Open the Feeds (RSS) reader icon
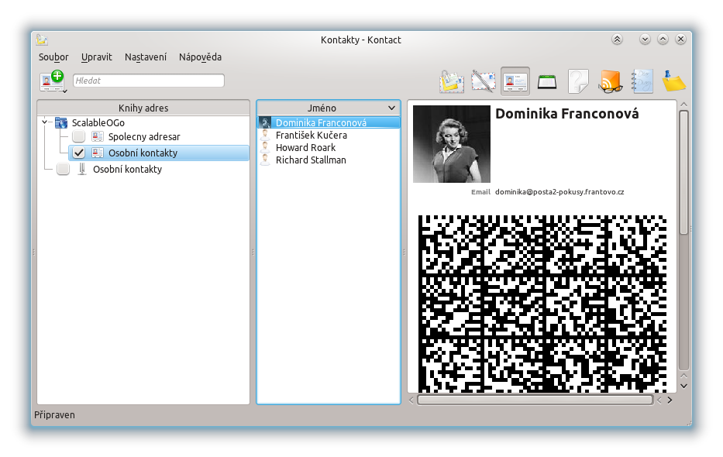 611,81
